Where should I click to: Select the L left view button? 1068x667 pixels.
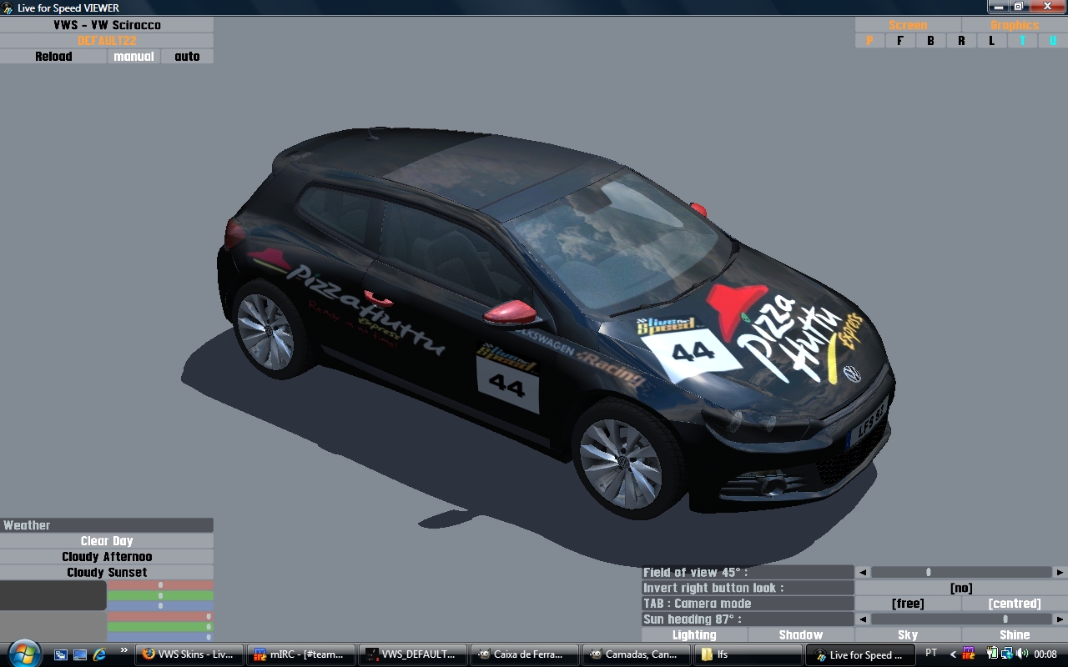pyautogui.click(x=992, y=41)
